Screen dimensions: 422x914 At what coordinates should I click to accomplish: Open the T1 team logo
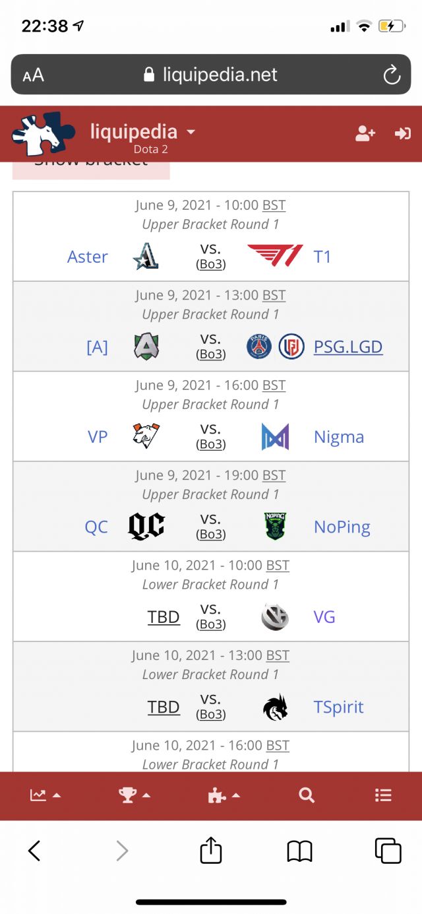(x=275, y=256)
